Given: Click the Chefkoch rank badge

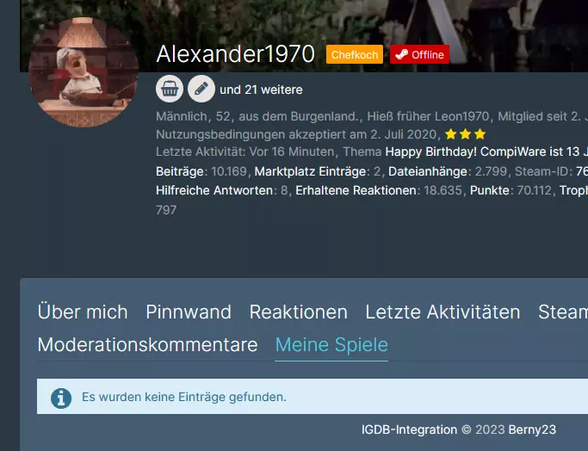Looking at the screenshot, I should point(355,55).
